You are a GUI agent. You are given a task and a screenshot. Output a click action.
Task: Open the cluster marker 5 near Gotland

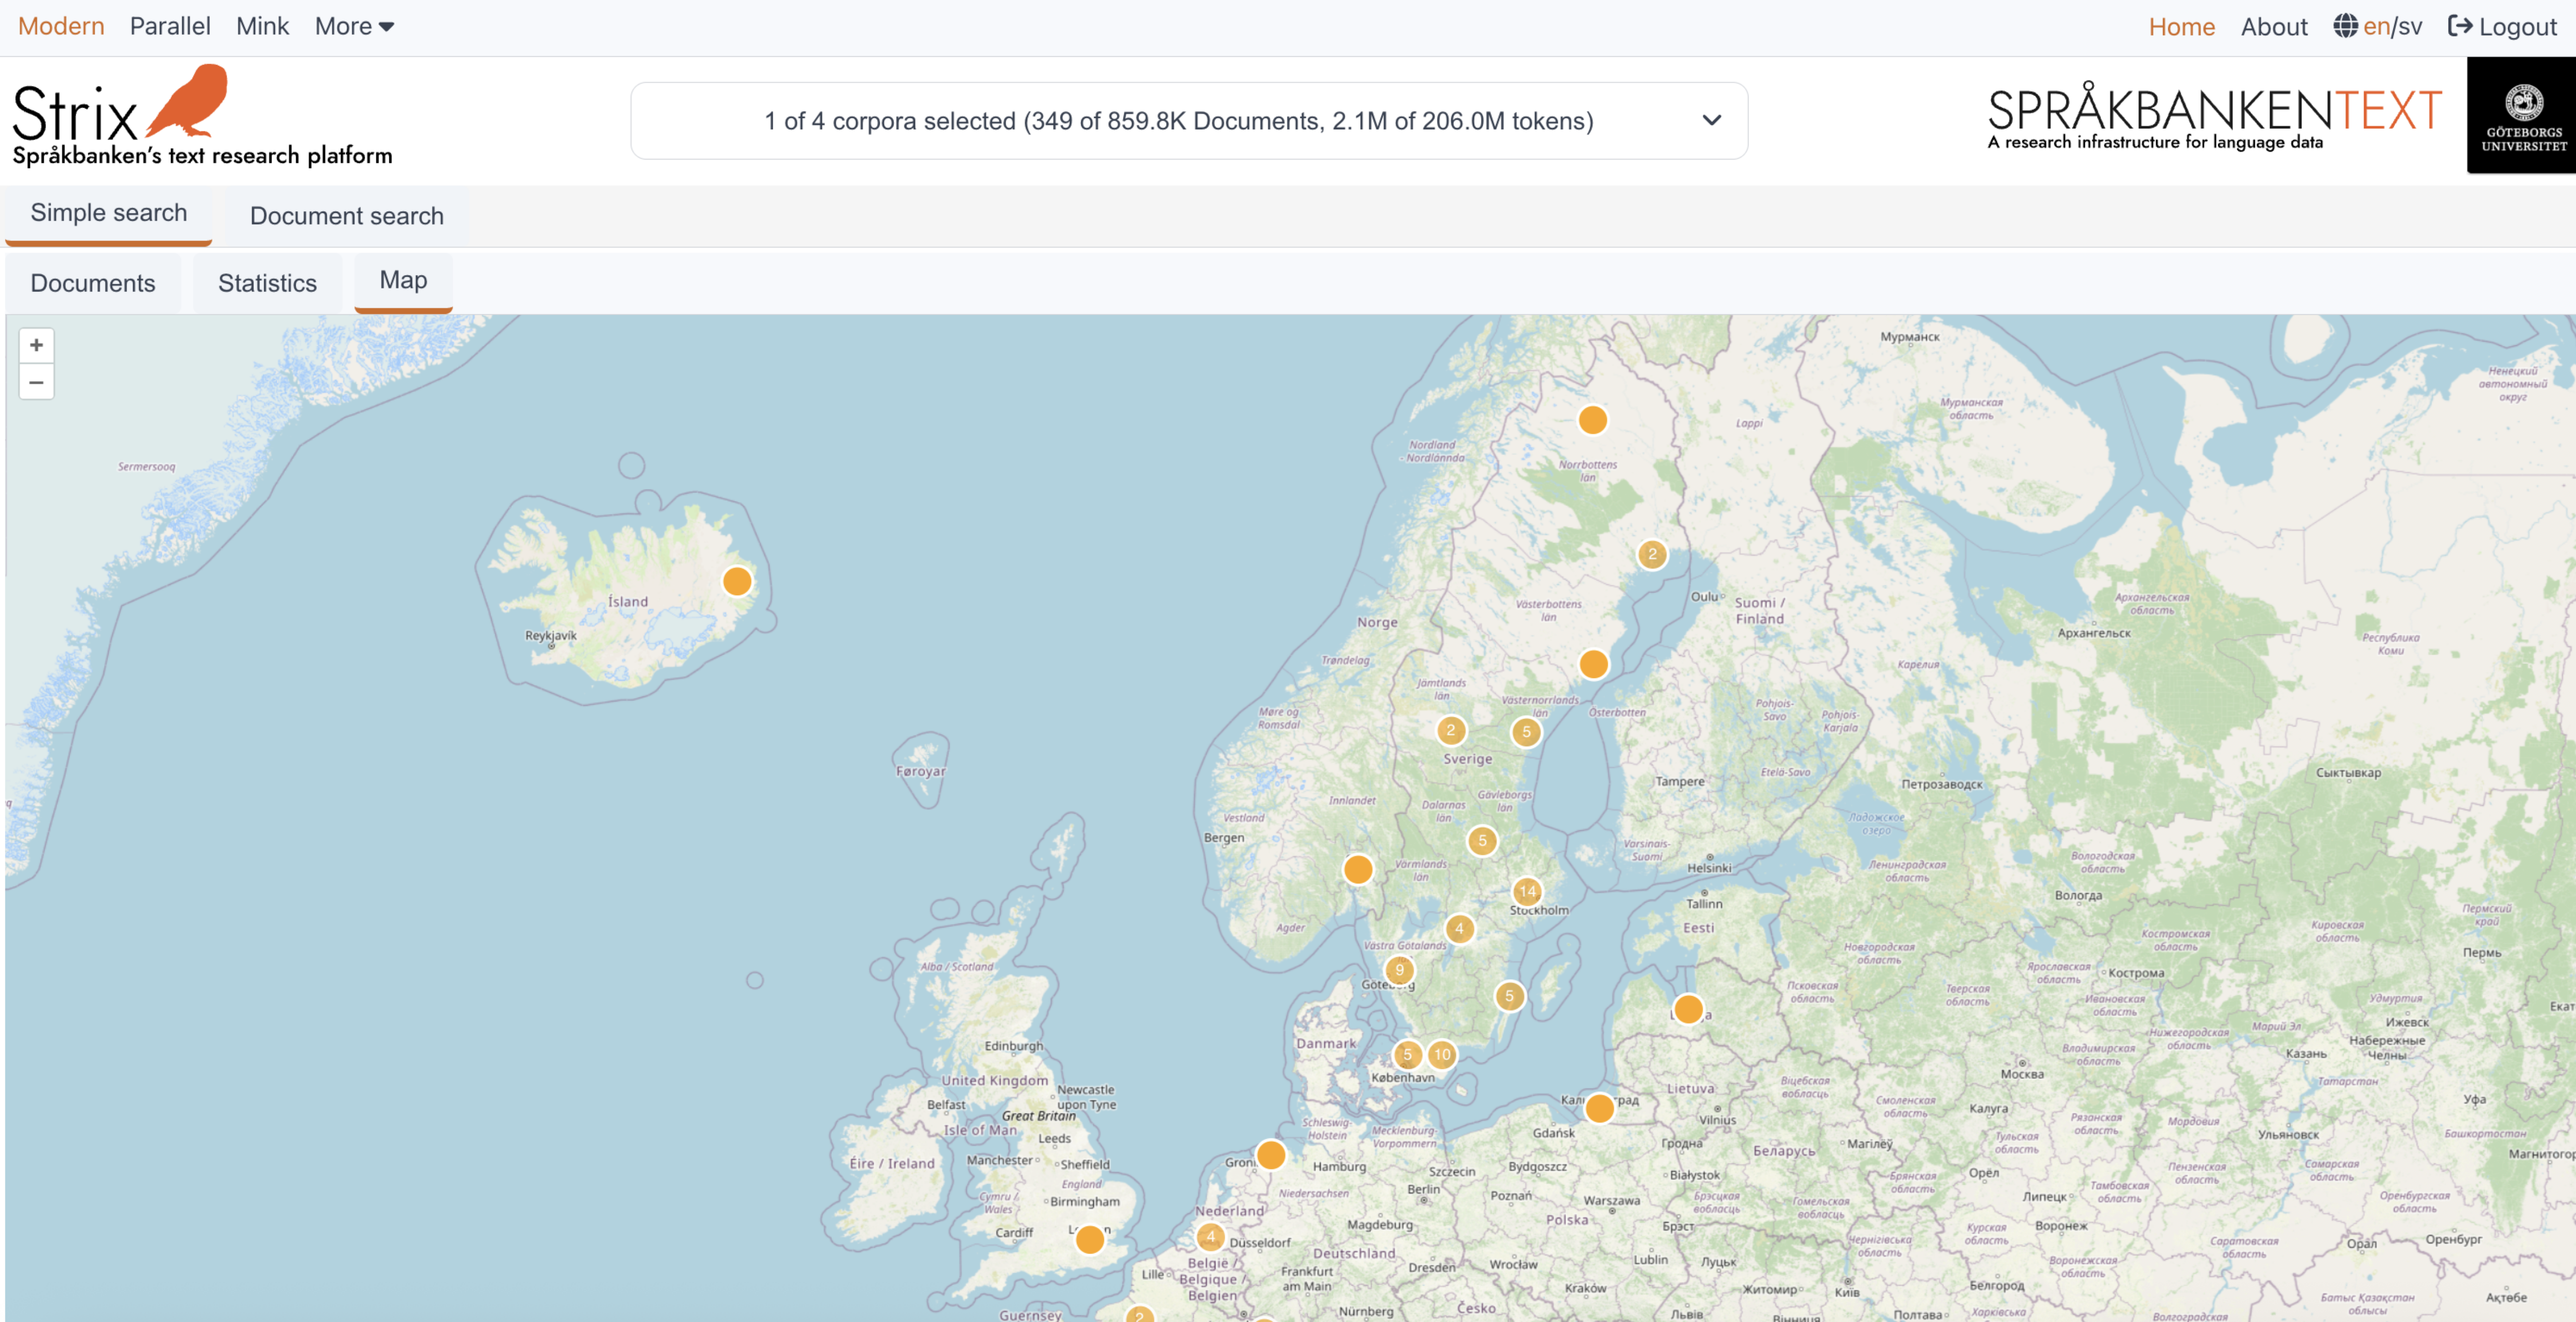coord(1510,996)
